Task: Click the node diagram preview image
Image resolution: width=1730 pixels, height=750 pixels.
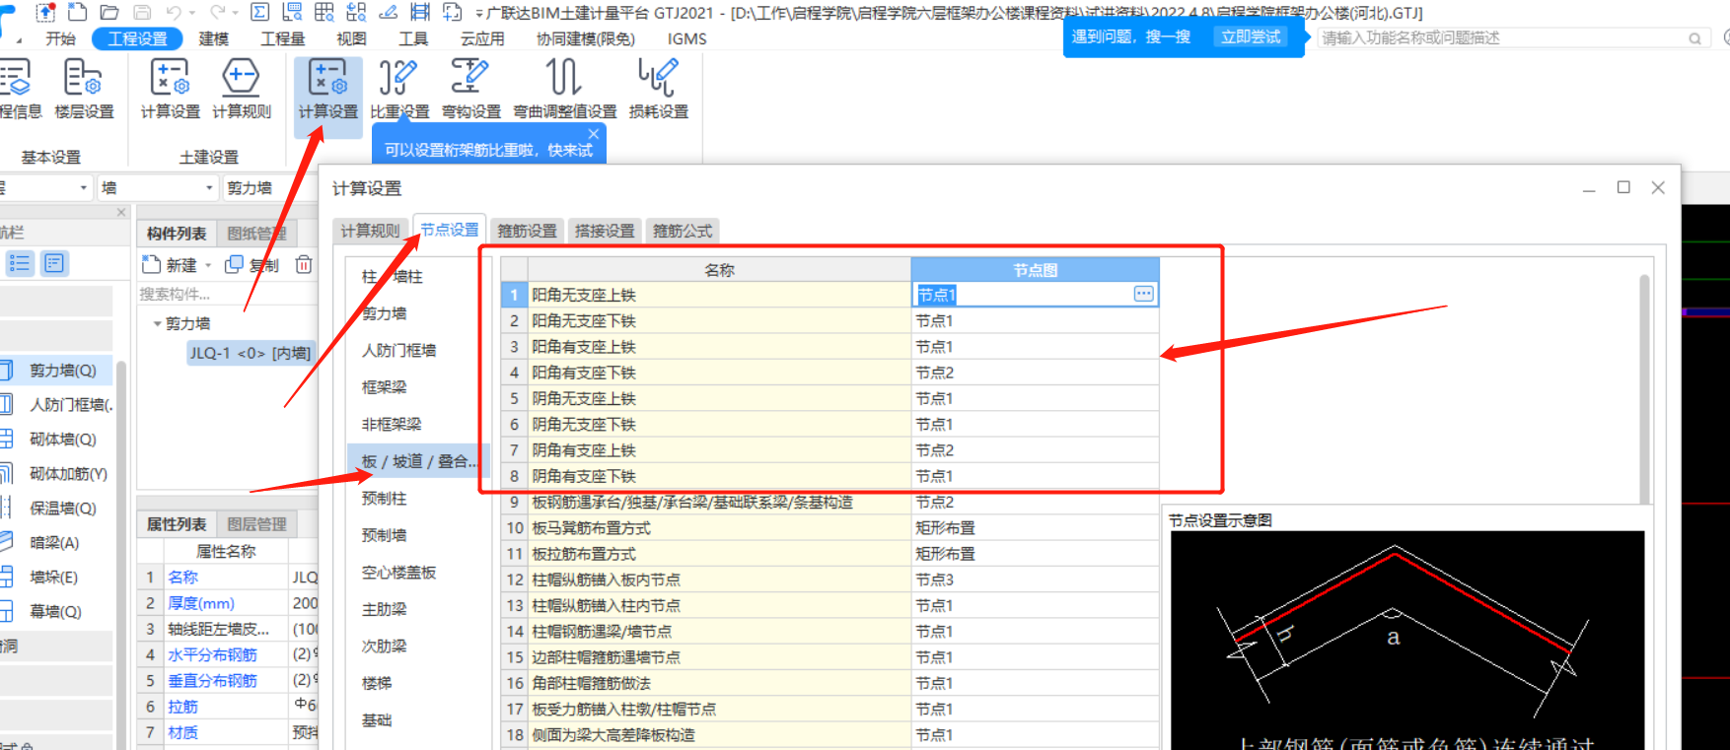Action: tap(1407, 641)
